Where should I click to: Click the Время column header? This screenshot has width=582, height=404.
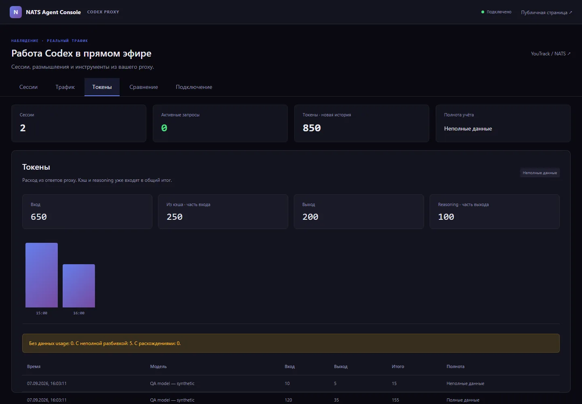click(x=34, y=366)
